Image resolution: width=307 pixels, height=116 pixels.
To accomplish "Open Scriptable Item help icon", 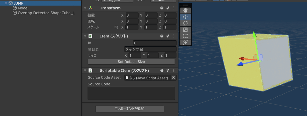I will click(162, 71).
